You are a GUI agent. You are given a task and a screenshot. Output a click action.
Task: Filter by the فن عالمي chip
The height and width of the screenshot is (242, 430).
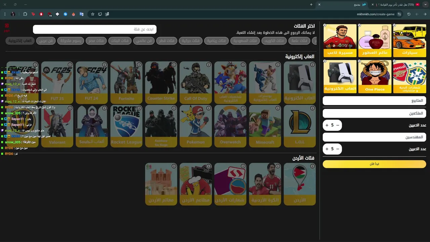[x=144, y=41]
